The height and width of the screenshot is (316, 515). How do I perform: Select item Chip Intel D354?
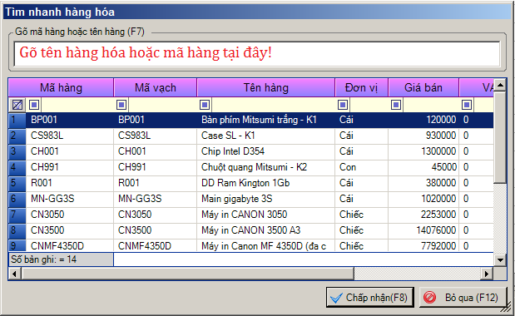(x=266, y=151)
